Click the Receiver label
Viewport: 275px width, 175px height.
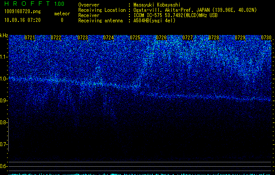[x=89, y=15]
